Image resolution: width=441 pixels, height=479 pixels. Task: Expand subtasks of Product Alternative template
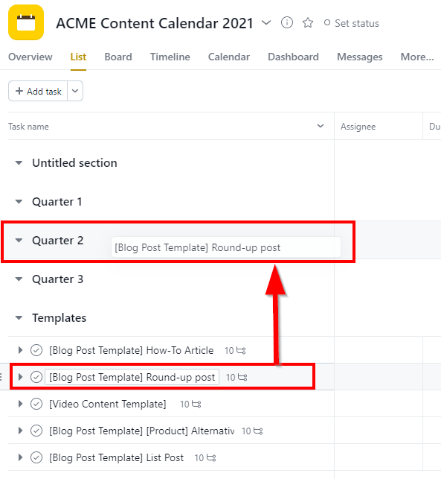[20, 431]
